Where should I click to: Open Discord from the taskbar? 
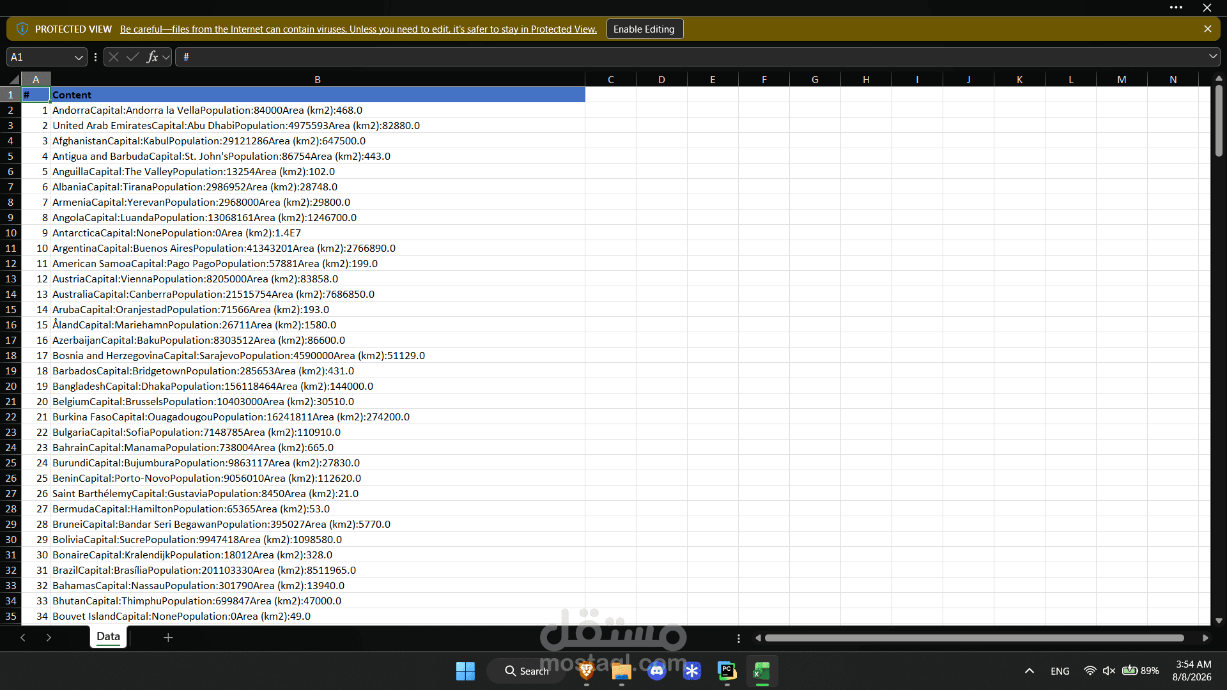pos(657,671)
